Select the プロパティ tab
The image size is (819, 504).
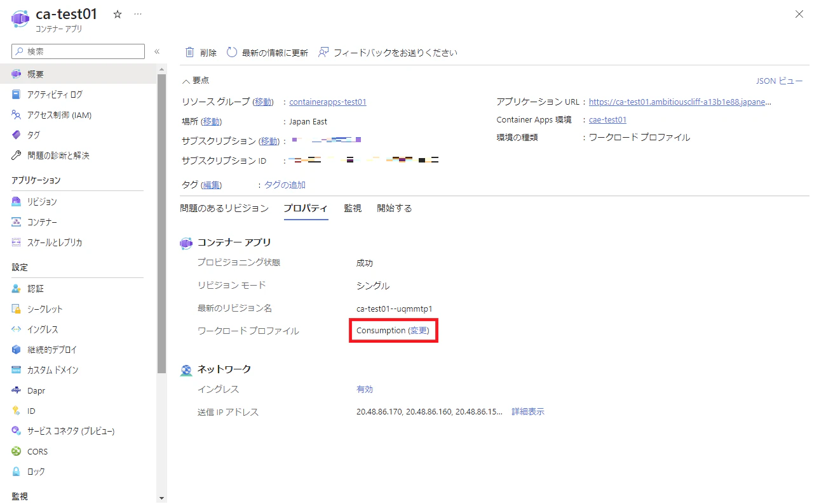[306, 208]
